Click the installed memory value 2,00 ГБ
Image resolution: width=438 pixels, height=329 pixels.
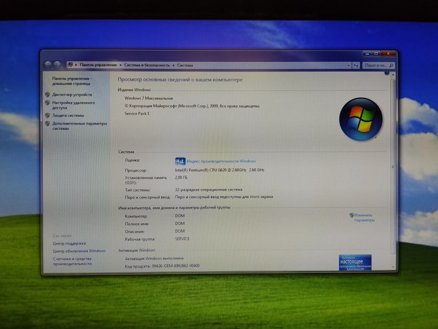click(181, 178)
